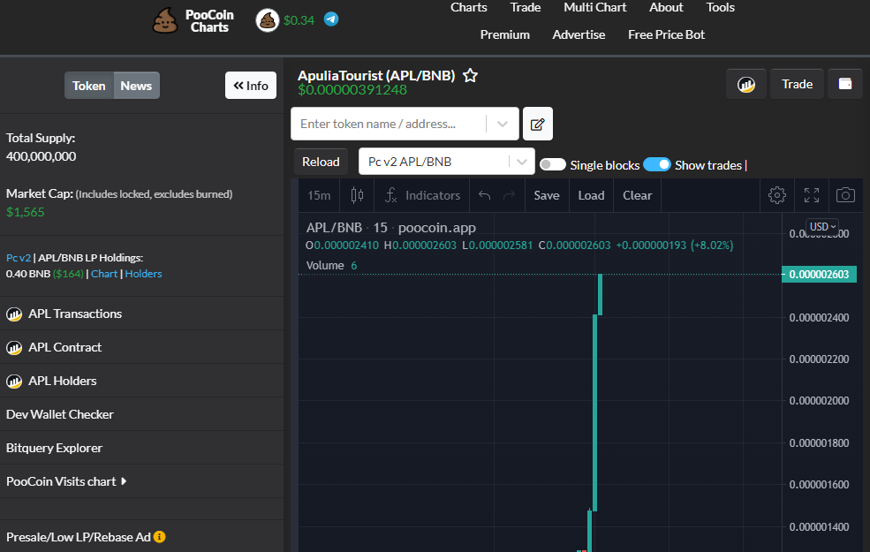The width and height of the screenshot is (870, 552).
Task: Expand PooCoin Visits chart section
Action: tap(66, 481)
